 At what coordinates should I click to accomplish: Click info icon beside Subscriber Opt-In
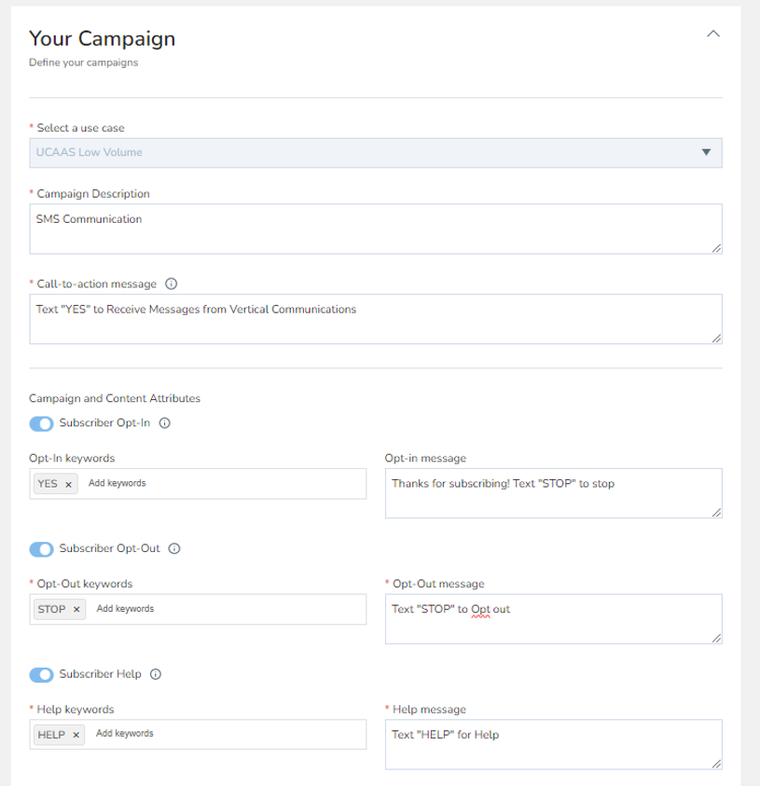coord(165,423)
